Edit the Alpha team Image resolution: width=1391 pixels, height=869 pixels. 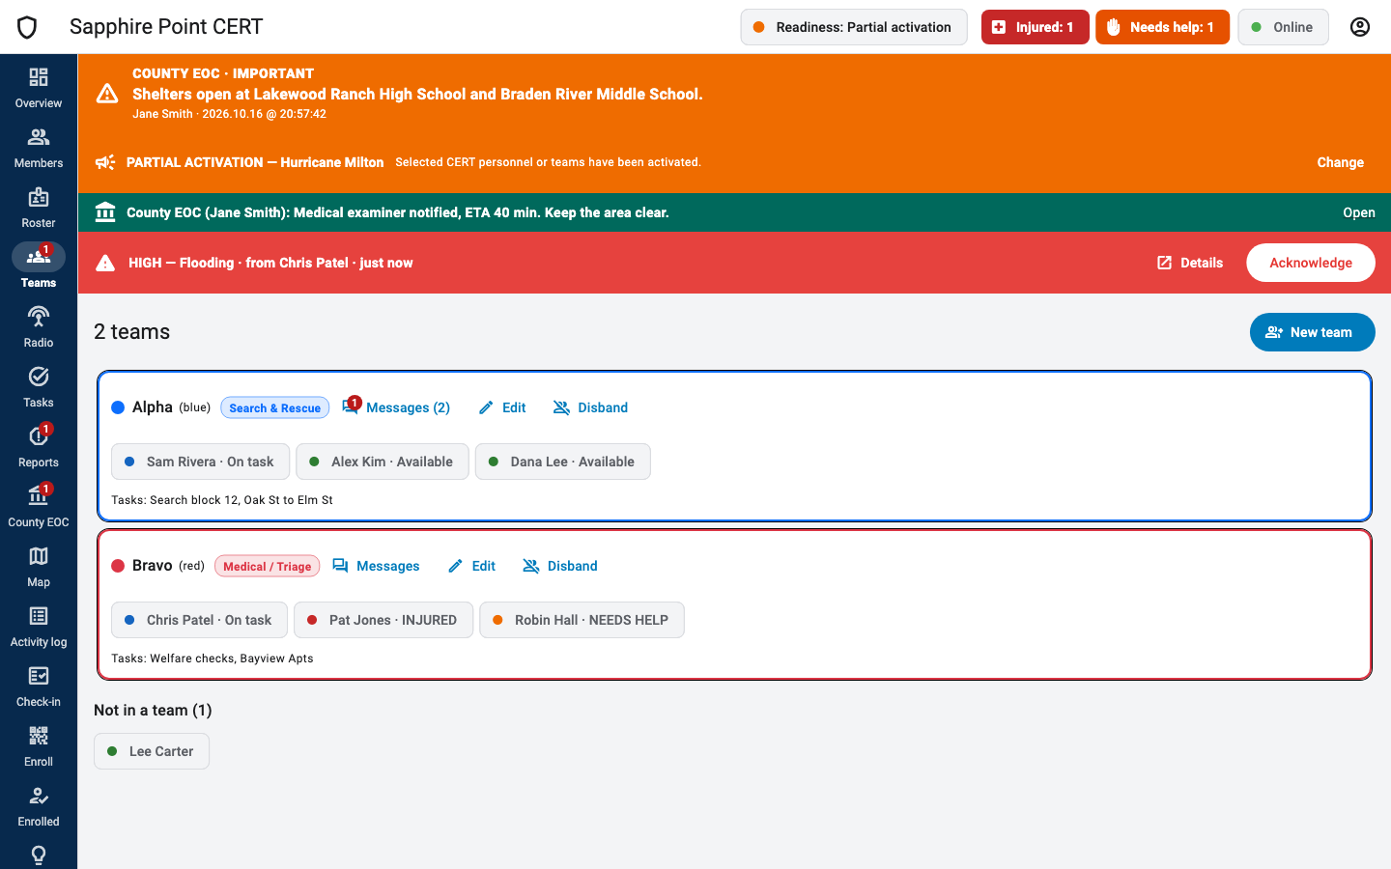[x=502, y=407]
